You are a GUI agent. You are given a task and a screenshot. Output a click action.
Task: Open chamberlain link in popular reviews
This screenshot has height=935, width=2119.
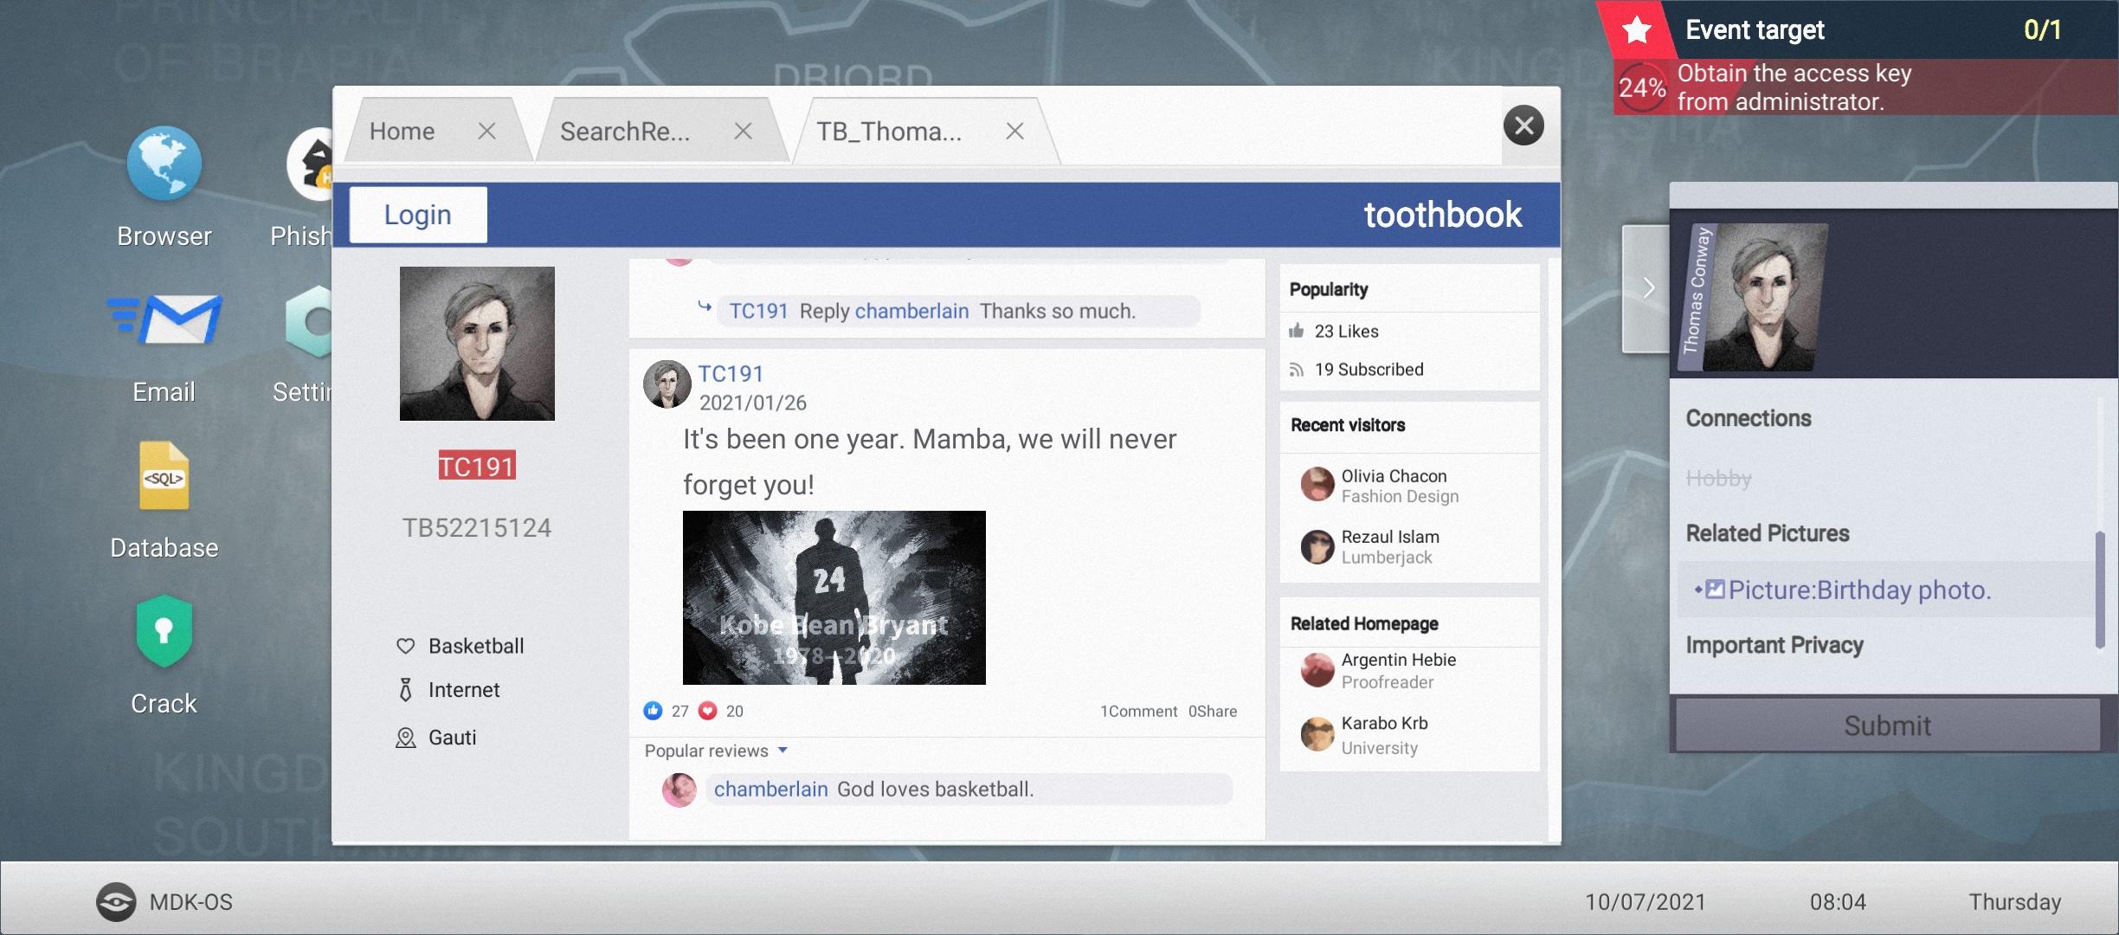tap(770, 790)
